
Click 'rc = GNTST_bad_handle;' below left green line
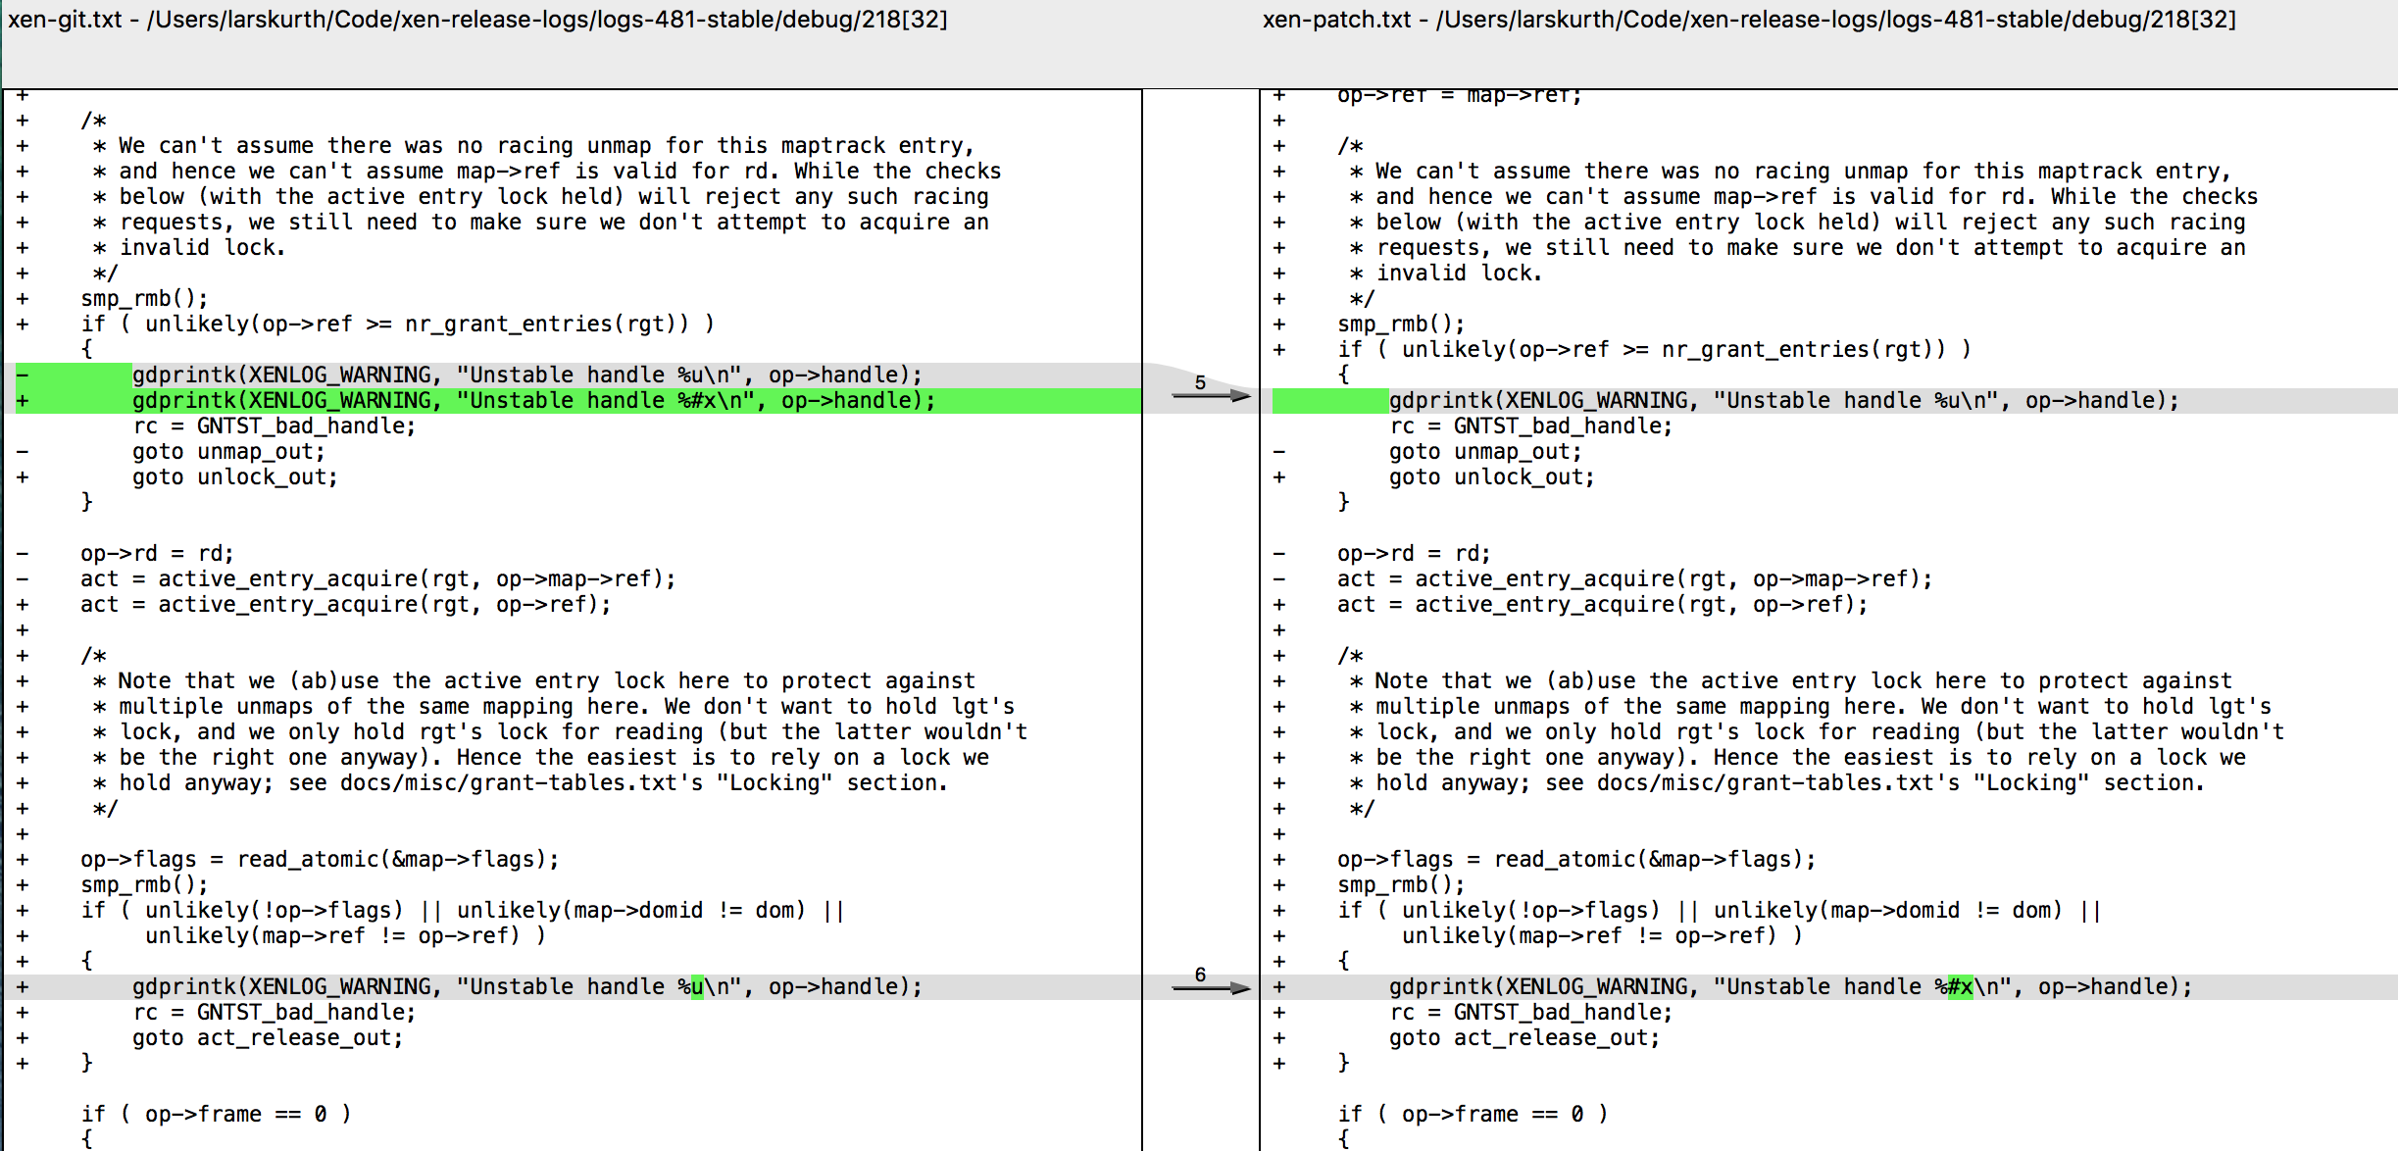click(x=274, y=426)
